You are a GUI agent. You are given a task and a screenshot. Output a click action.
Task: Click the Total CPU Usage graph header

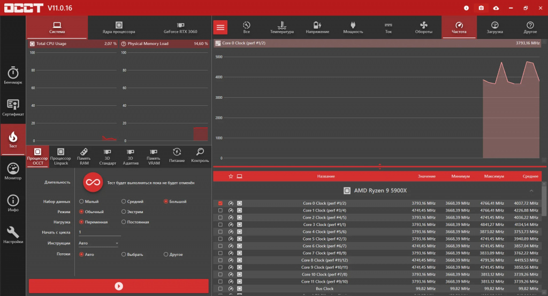(x=73, y=44)
